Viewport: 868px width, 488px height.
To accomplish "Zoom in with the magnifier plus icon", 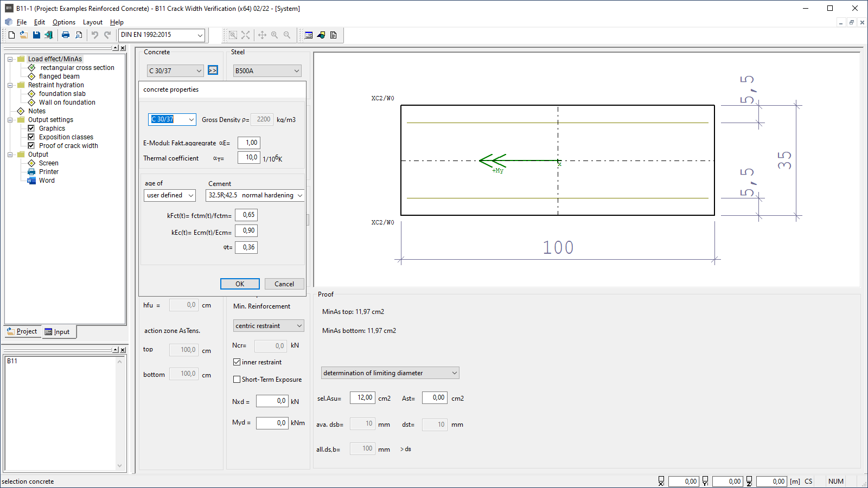I will 275,35.
